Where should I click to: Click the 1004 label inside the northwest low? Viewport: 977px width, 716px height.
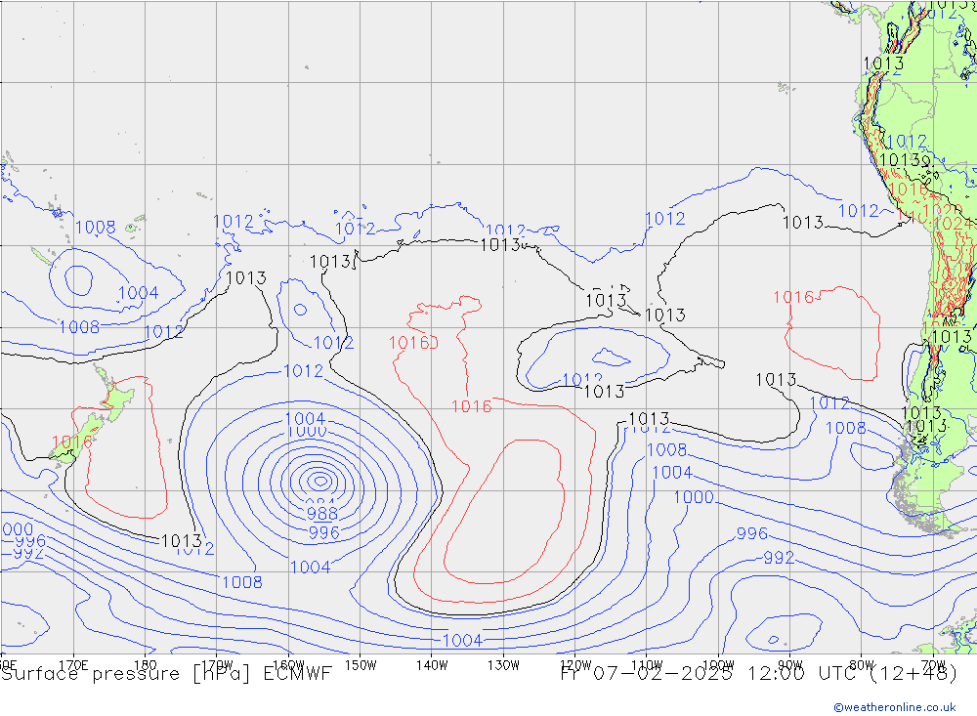click(x=139, y=292)
